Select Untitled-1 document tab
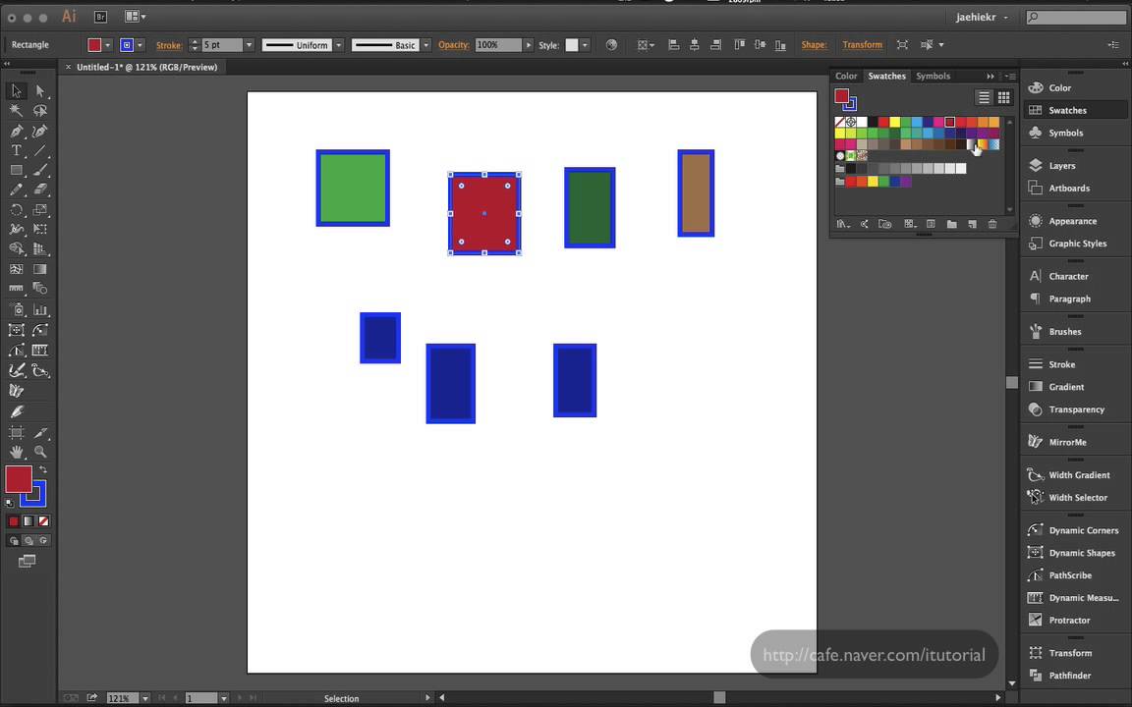The image size is (1132, 707). pos(145,67)
